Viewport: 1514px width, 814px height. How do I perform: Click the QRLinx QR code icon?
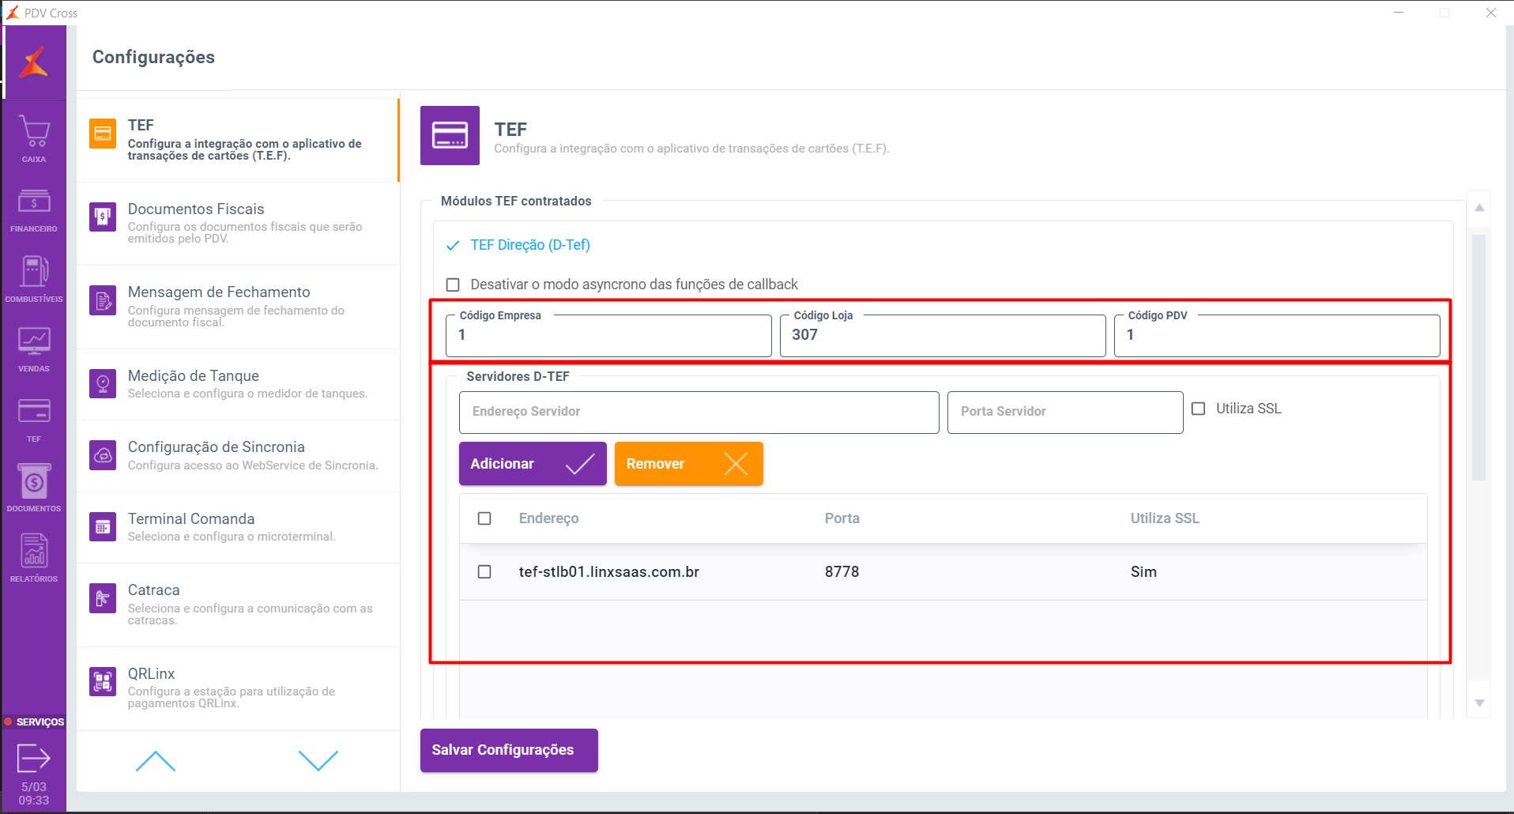[x=103, y=681]
